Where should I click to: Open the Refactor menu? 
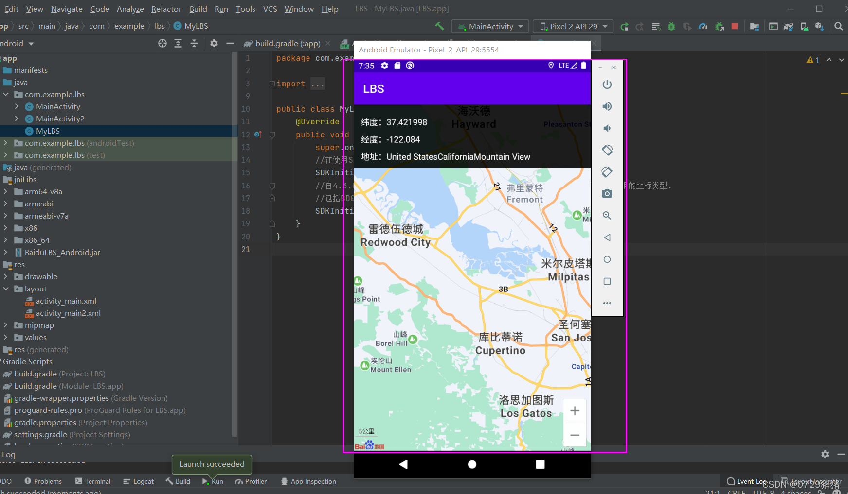click(166, 9)
